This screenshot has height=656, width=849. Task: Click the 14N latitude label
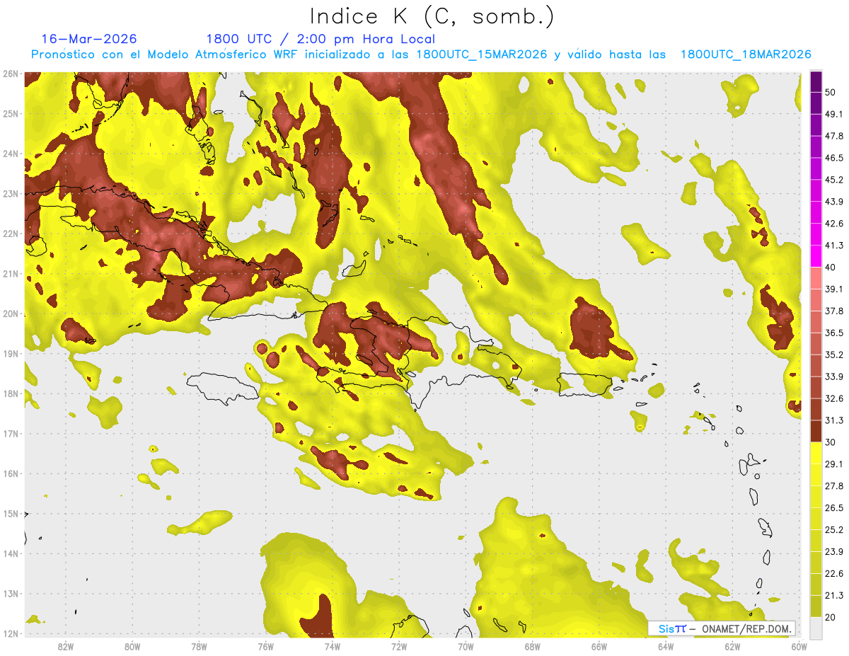tap(11, 553)
